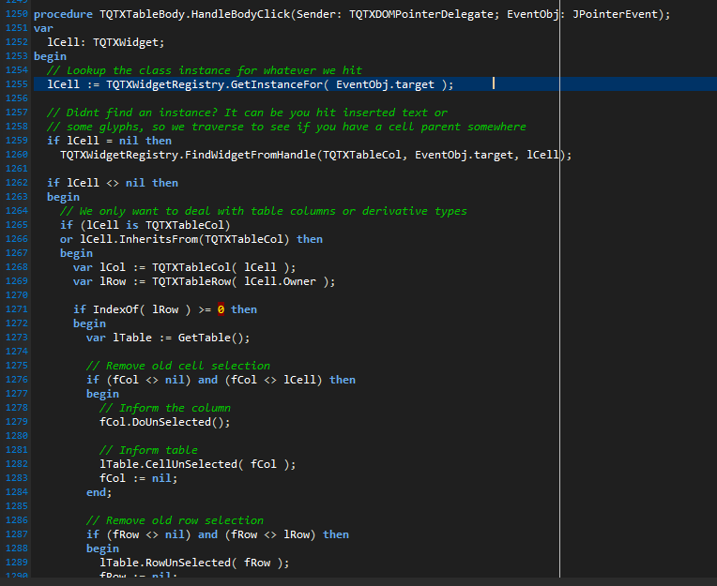Click the 'Remove old cell selection' comment
The width and height of the screenshot is (717, 586).
(178, 366)
